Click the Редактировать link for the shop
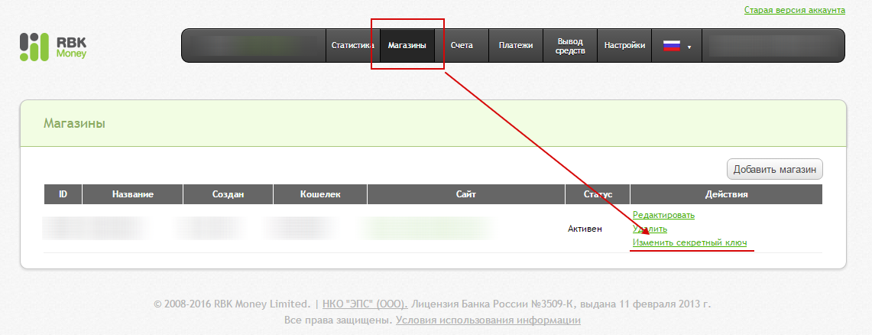Screen dimensions: 872x335 663,215
